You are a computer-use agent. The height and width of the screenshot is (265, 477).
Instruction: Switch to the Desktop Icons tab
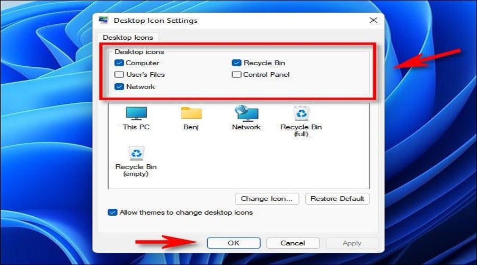(x=128, y=38)
